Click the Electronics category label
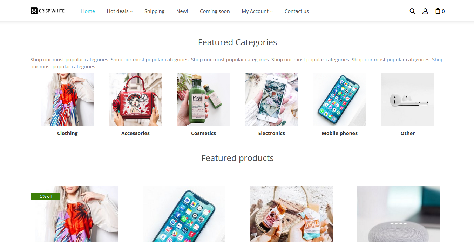Image resolution: width=474 pixels, height=242 pixels. click(x=271, y=133)
